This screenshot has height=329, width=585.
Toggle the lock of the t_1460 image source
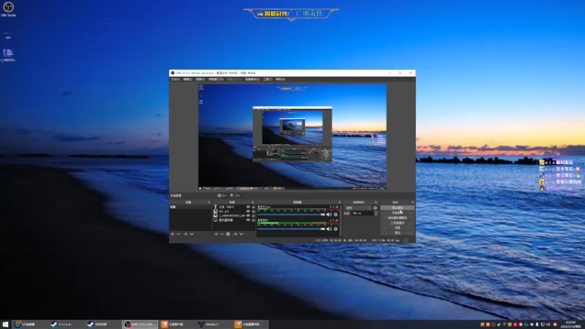pyautogui.click(x=253, y=215)
